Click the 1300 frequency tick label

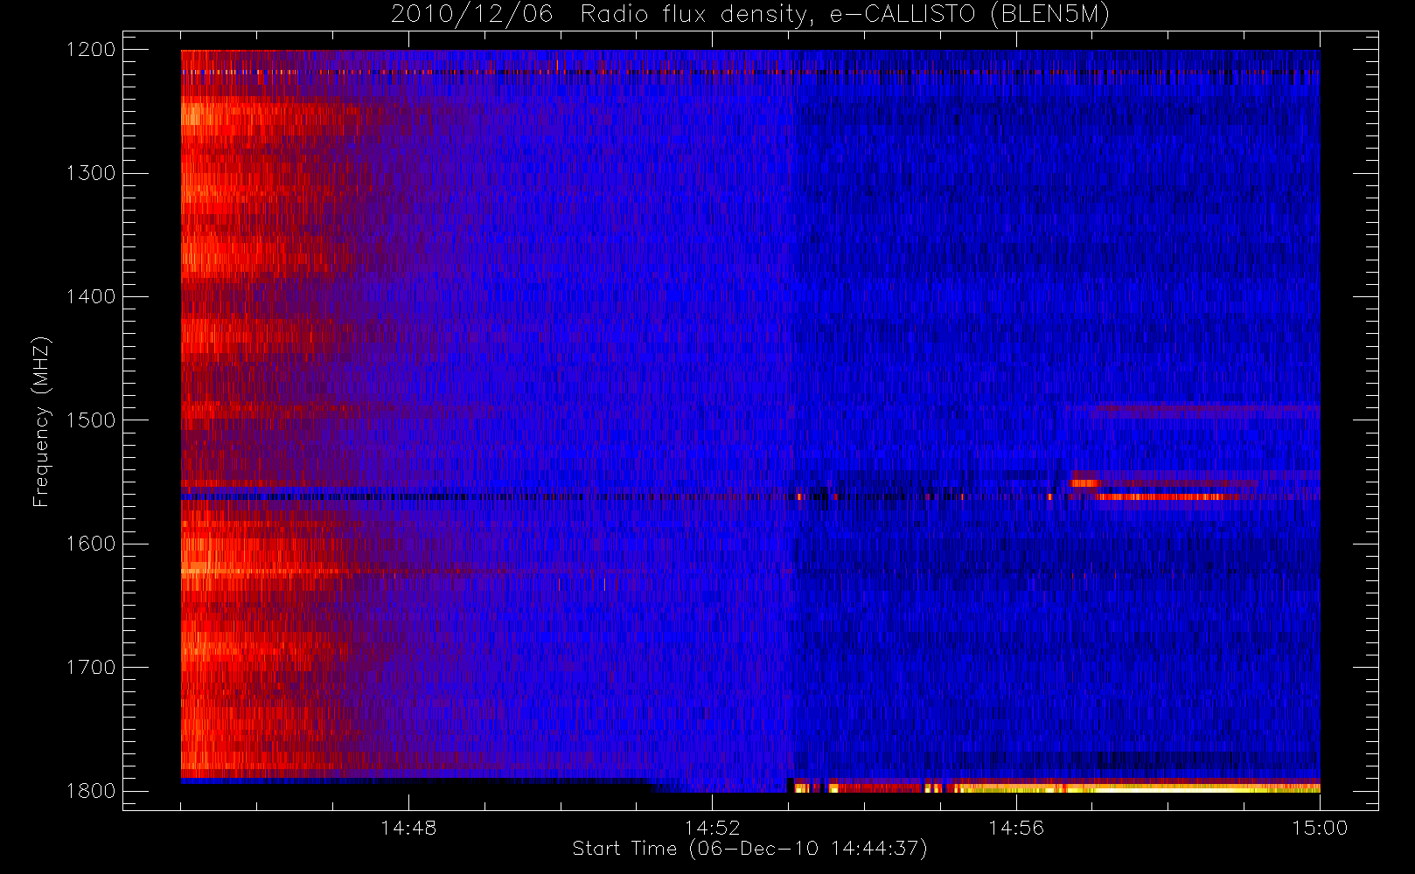pyautogui.click(x=91, y=173)
